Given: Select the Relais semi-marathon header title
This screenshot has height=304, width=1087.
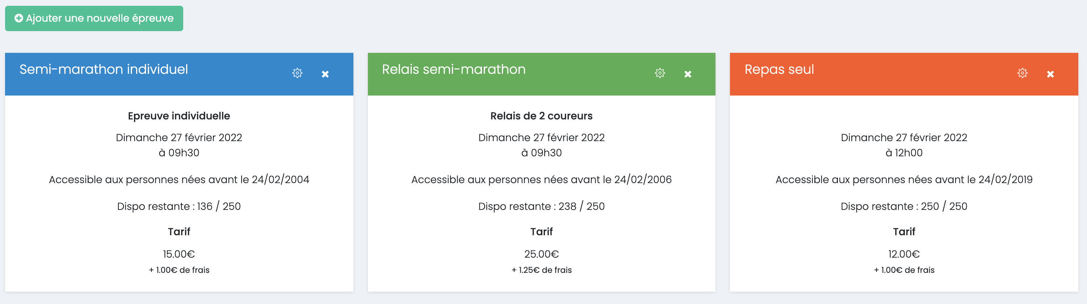Looking at the screenshot, I should [x=454, y=69].
